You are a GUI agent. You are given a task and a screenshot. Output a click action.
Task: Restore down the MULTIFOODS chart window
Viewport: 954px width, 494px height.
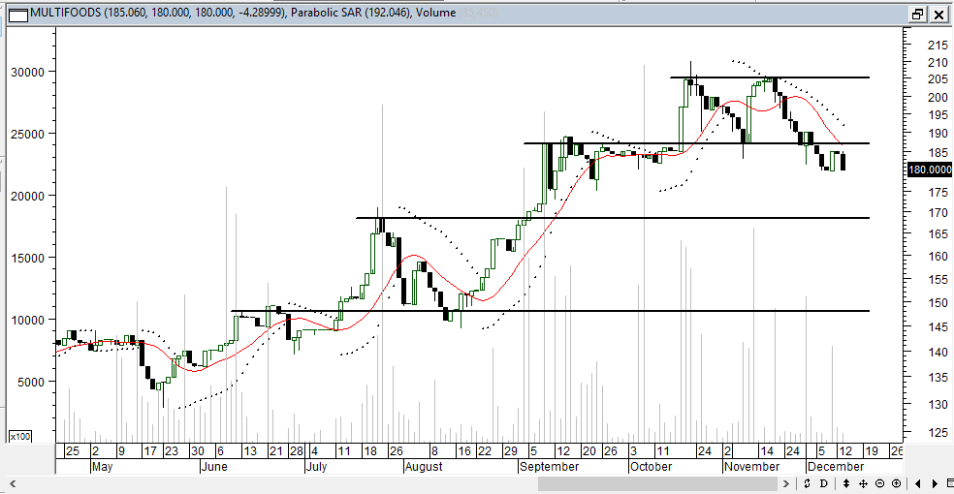(x=917, y=14)
